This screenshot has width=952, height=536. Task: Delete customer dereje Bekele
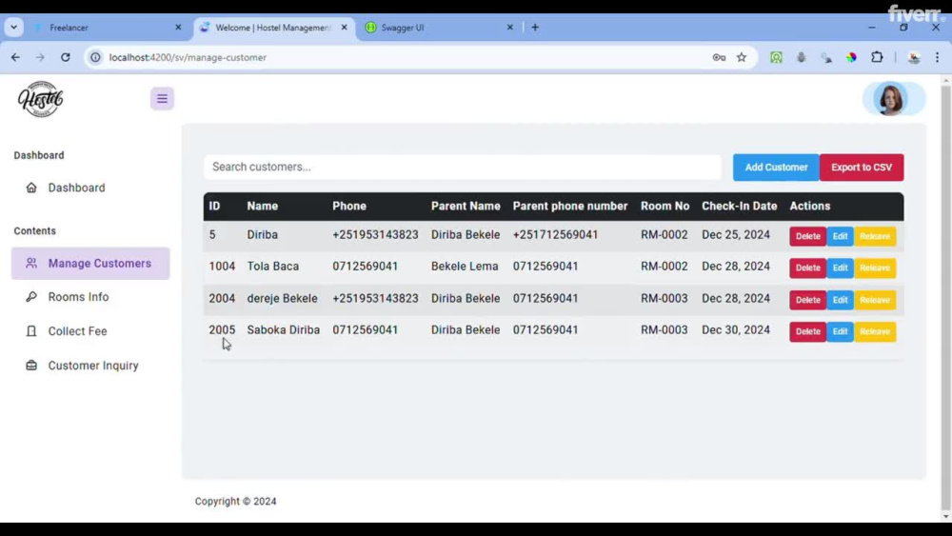point(807,300)
